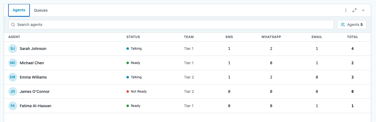376x122 pixels.
Task: Click Tier 1 in Sarah Johnson's row
Action: click(x=189, y=49)
